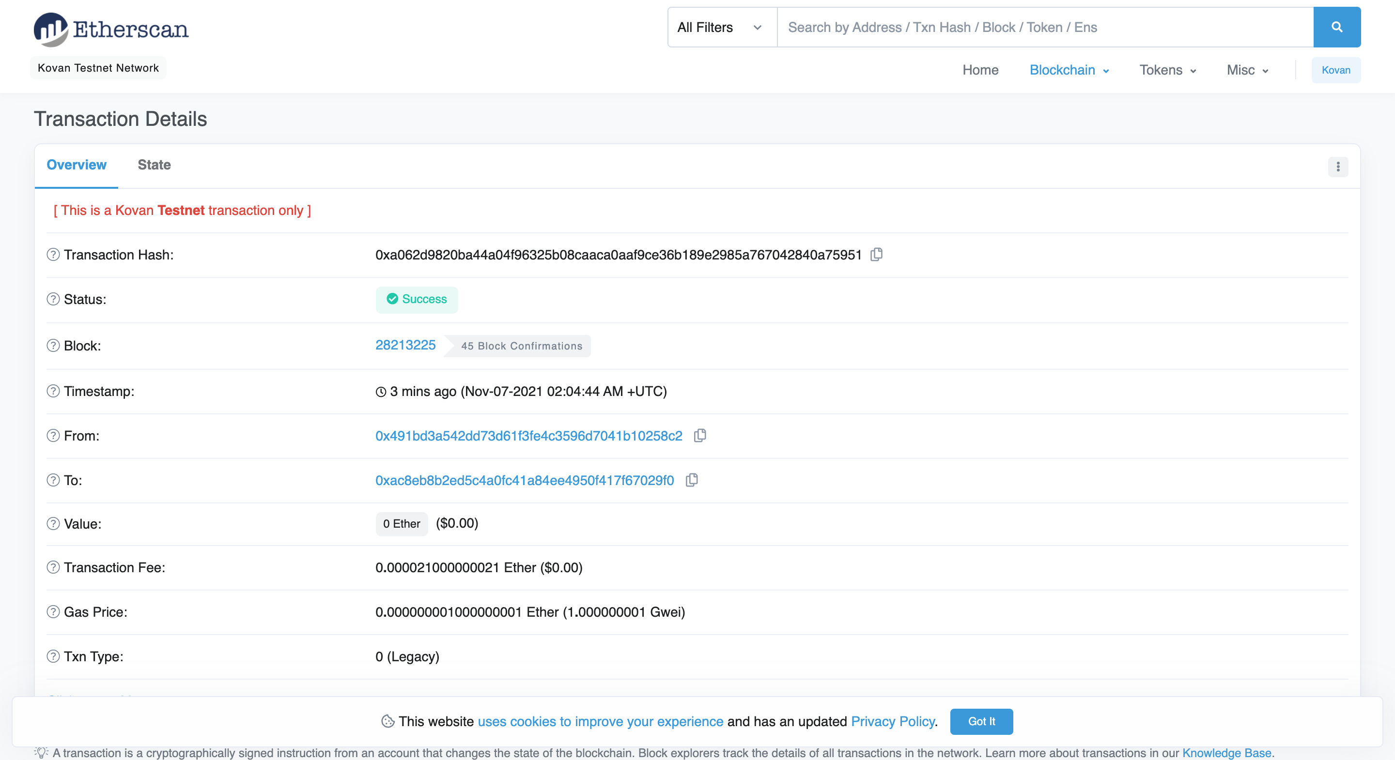Open the From address 0x491bd3a5 link
This screenshot has height=760, width=1395.
(x=528, y=436)
